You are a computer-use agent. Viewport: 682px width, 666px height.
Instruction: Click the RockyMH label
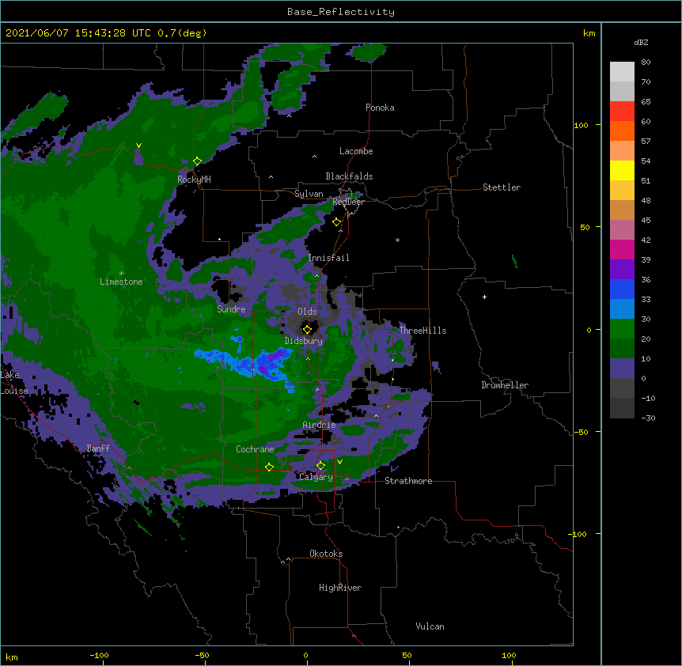click(194, 180)
